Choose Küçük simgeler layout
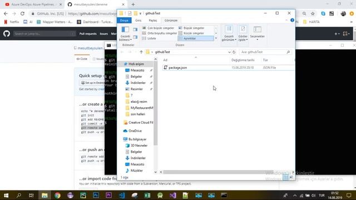 tap(191, 33)
